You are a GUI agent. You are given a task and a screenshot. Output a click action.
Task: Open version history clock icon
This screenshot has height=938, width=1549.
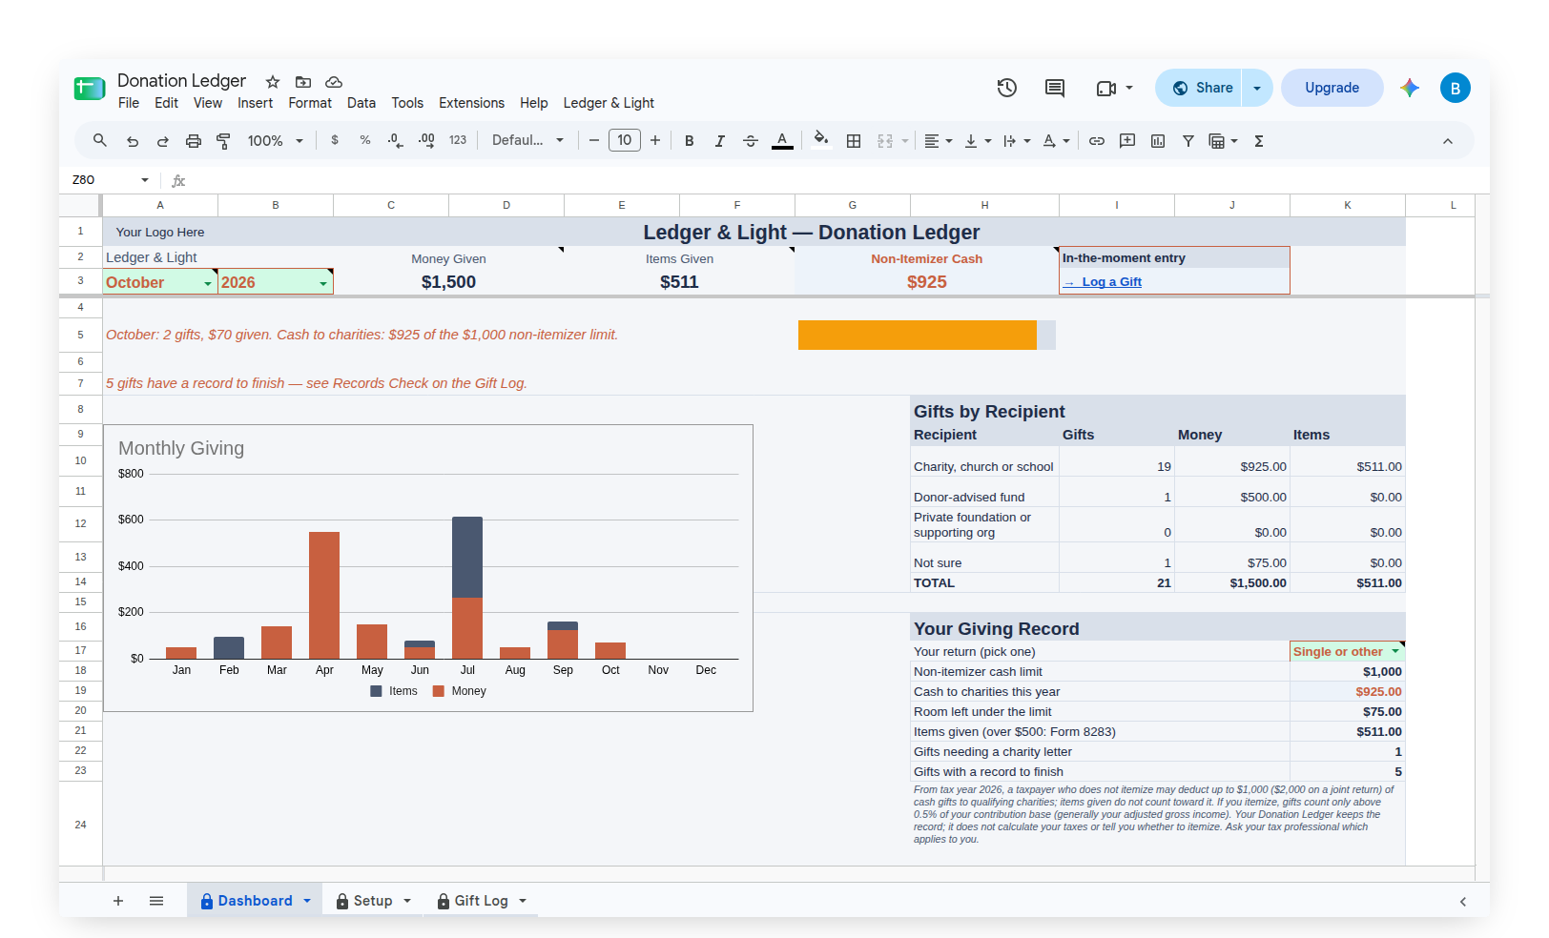pos(1007,88)
